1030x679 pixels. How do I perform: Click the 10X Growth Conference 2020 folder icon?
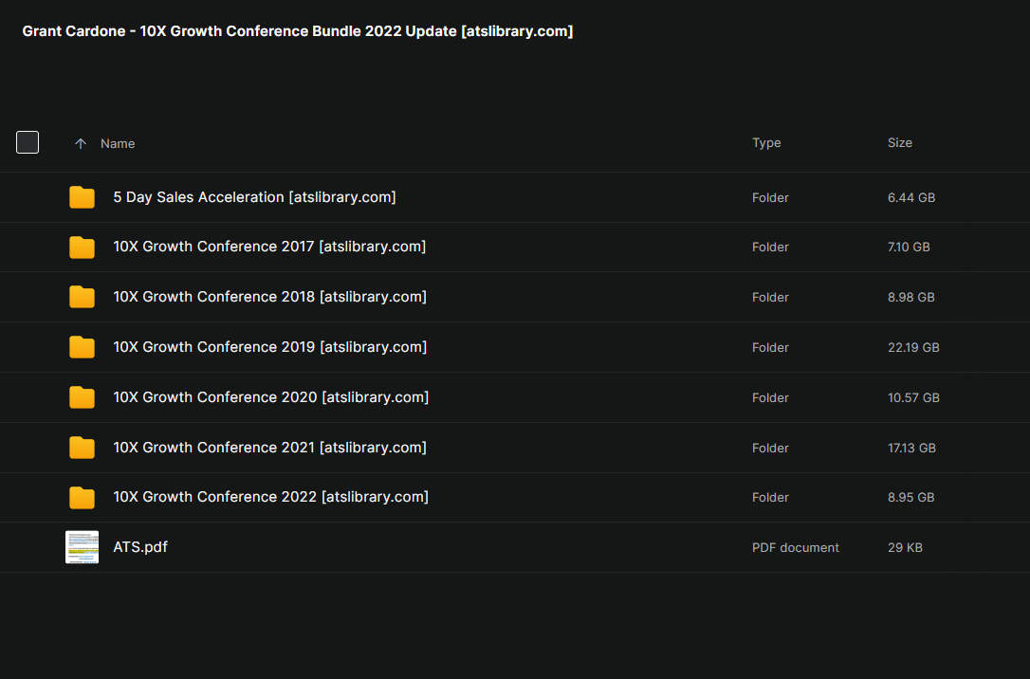83,397
